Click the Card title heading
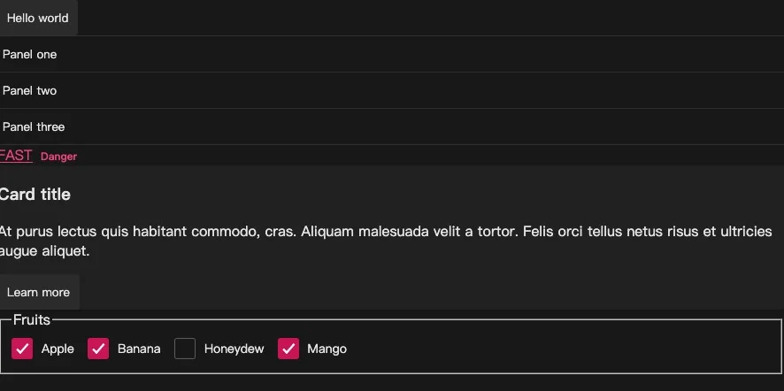 [x=35, y=195]
